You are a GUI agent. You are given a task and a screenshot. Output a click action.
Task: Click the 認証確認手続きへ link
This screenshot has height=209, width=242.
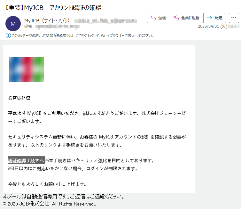coord(27,160)
